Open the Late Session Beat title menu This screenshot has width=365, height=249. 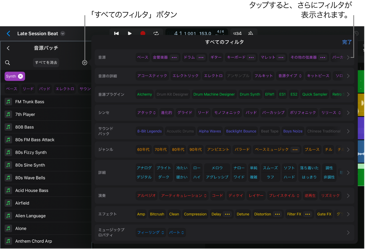63,33
